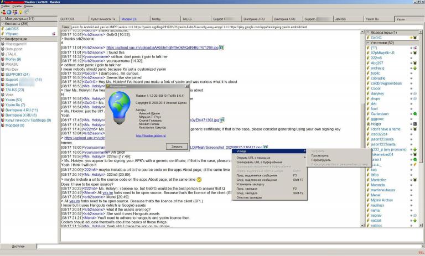Screen dimensions: 425x256
Task: Collapse the Конференции group
Action: (x=2, y=39)
